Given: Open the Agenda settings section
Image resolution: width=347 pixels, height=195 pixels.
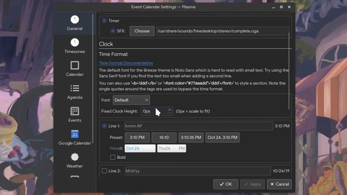Looking at the screenshot, I should point(75,92).
